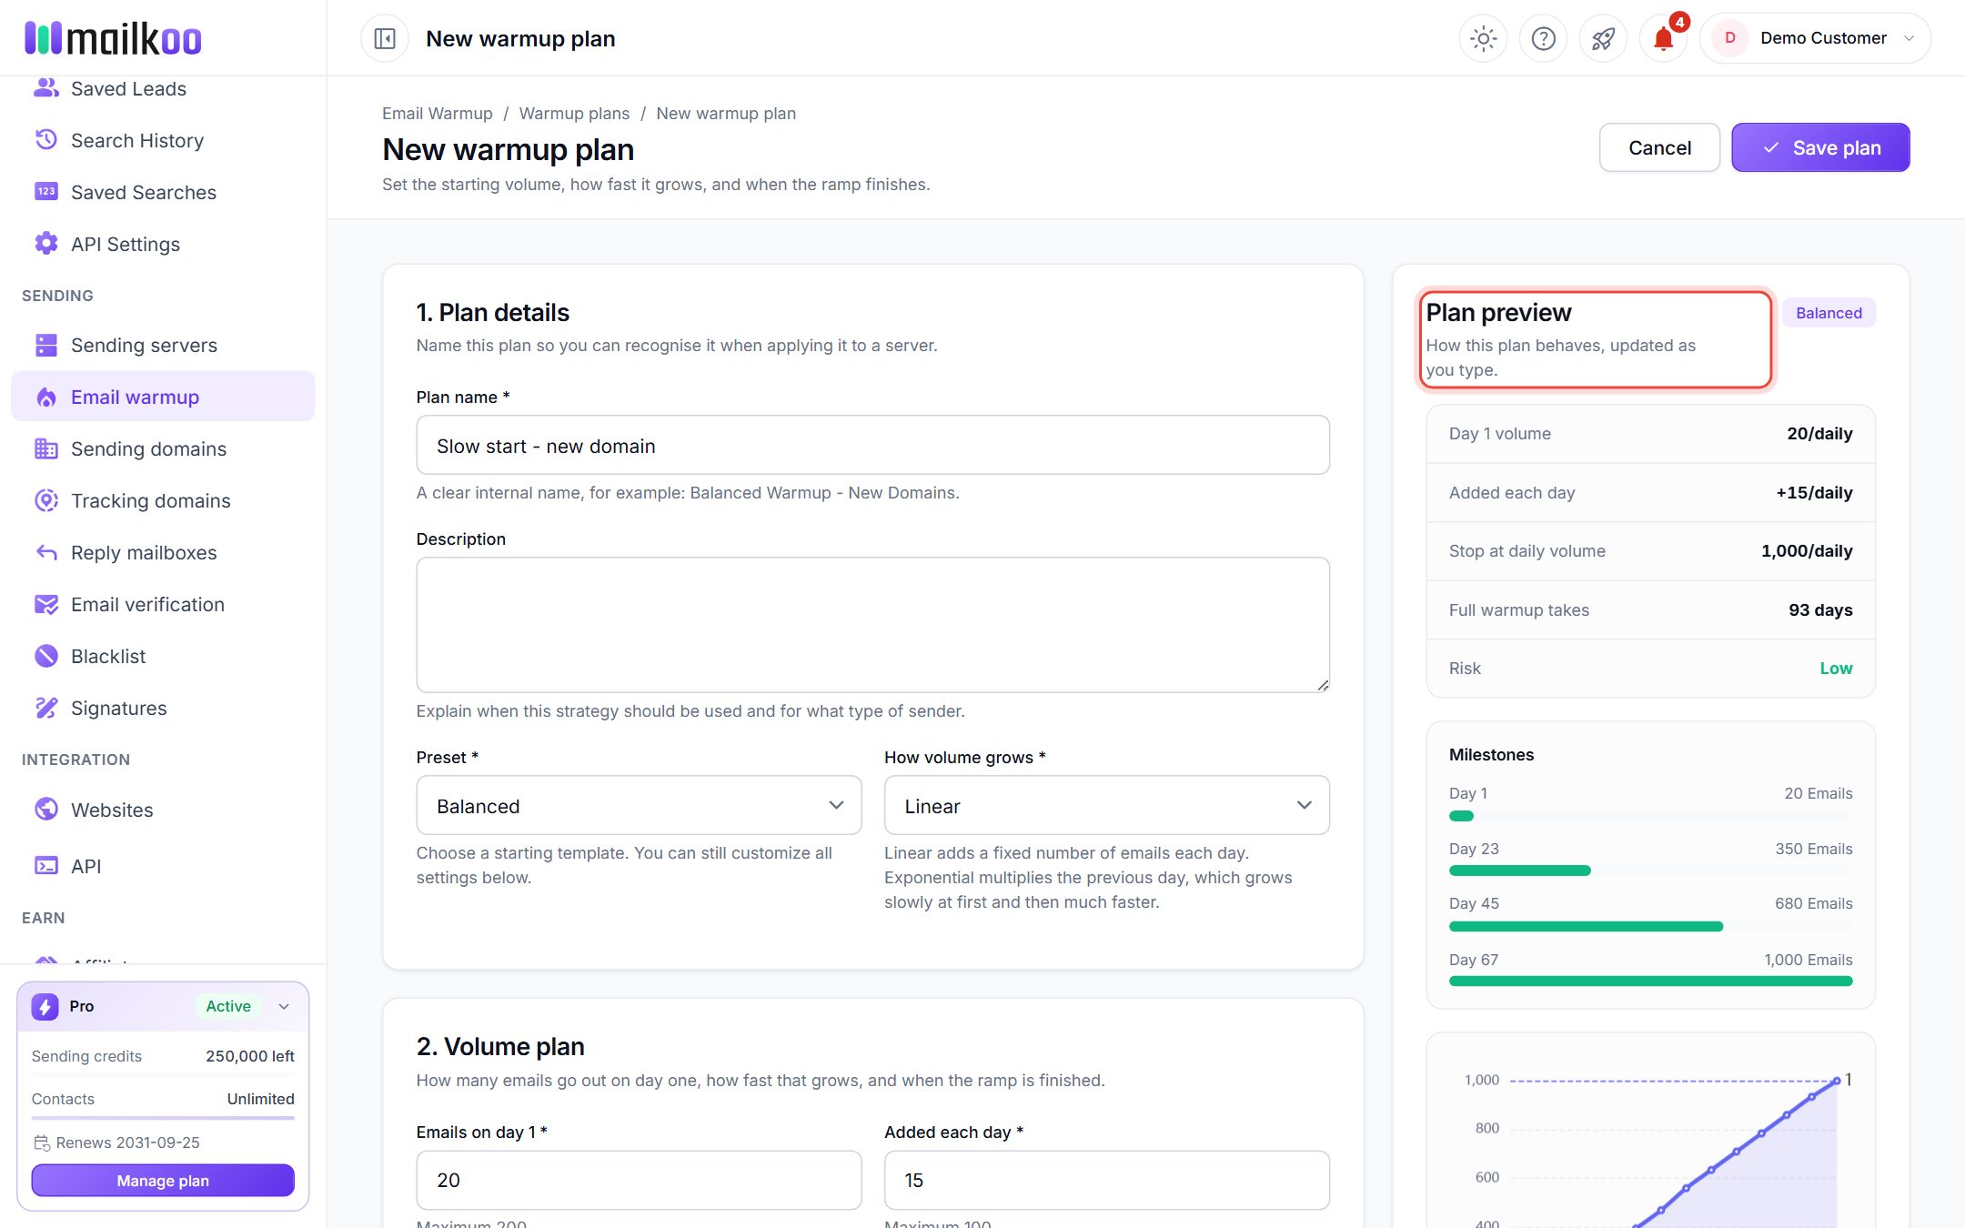Open Reply mailboxes section

[163, 552]
